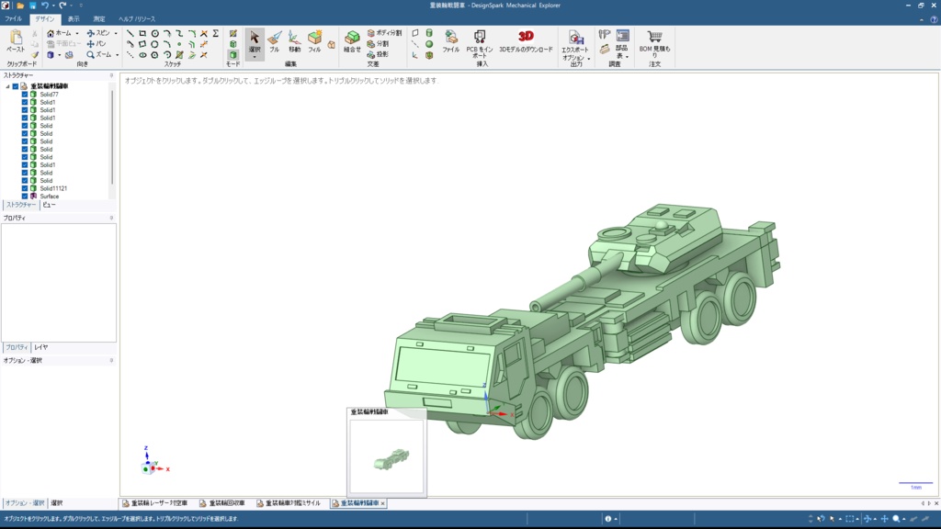Screen dimensions: 941x529
Task: Select Solid77 in the structure tree
Action: (50, 95)
